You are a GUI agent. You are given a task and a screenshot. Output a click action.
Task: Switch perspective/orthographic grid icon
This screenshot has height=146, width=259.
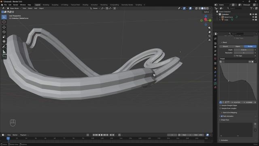(x=210, y=40)
